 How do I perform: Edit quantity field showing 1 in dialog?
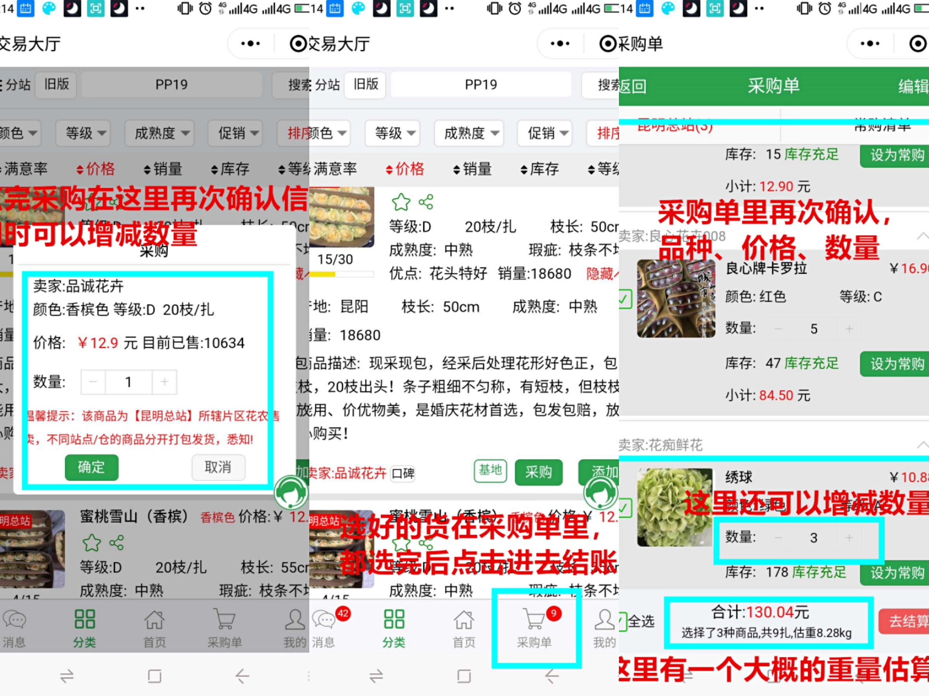pos(129,382)
